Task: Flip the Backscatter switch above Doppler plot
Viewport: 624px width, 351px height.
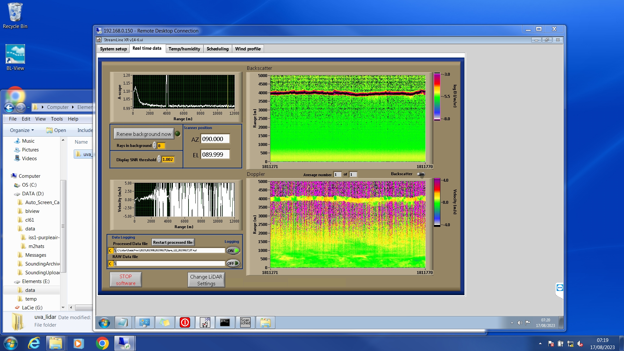Action: click(x=421, y=175)
